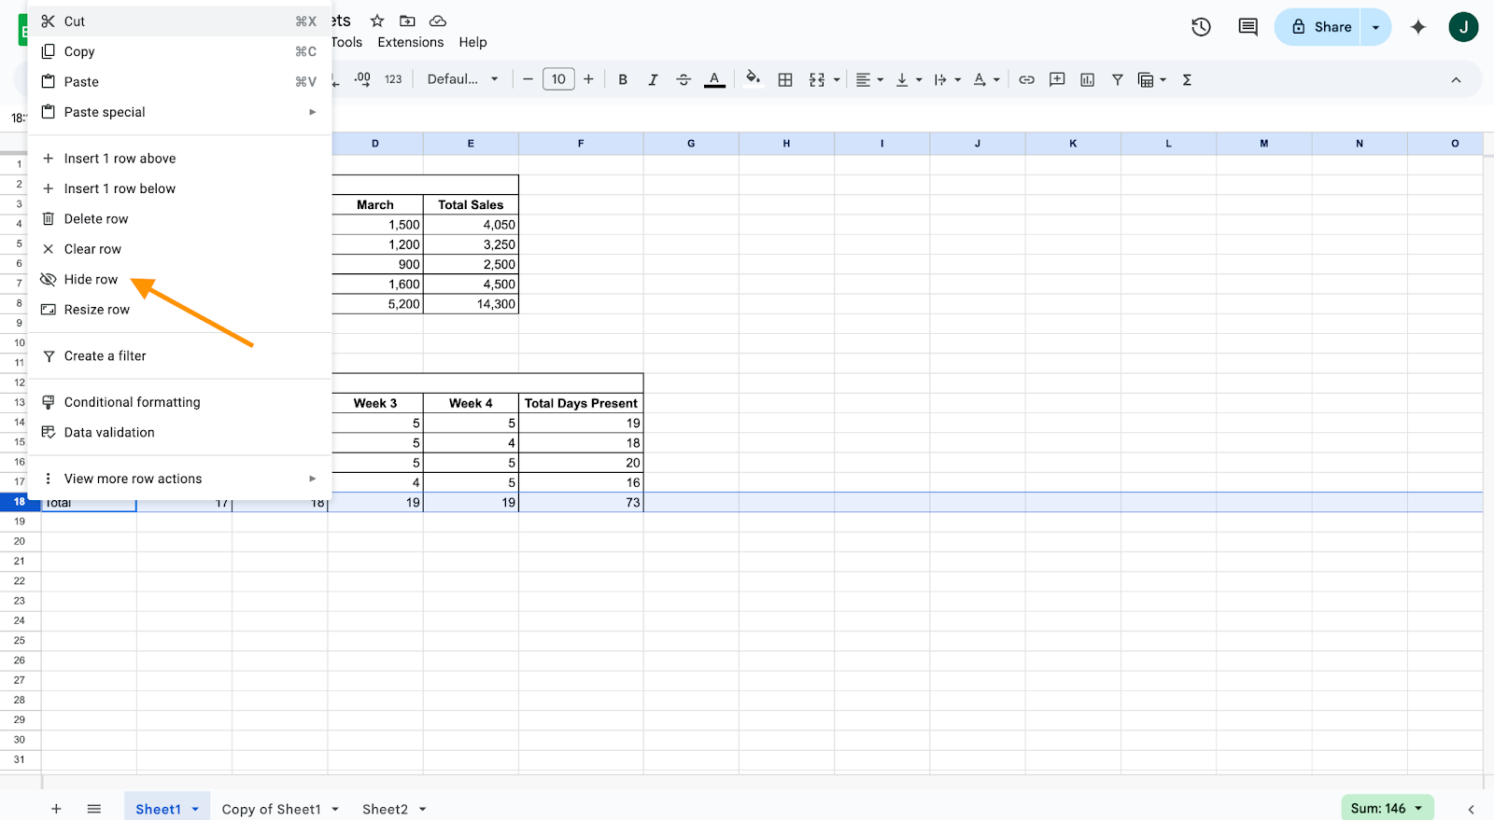Expand Paste special submenu

click(179, 112)
